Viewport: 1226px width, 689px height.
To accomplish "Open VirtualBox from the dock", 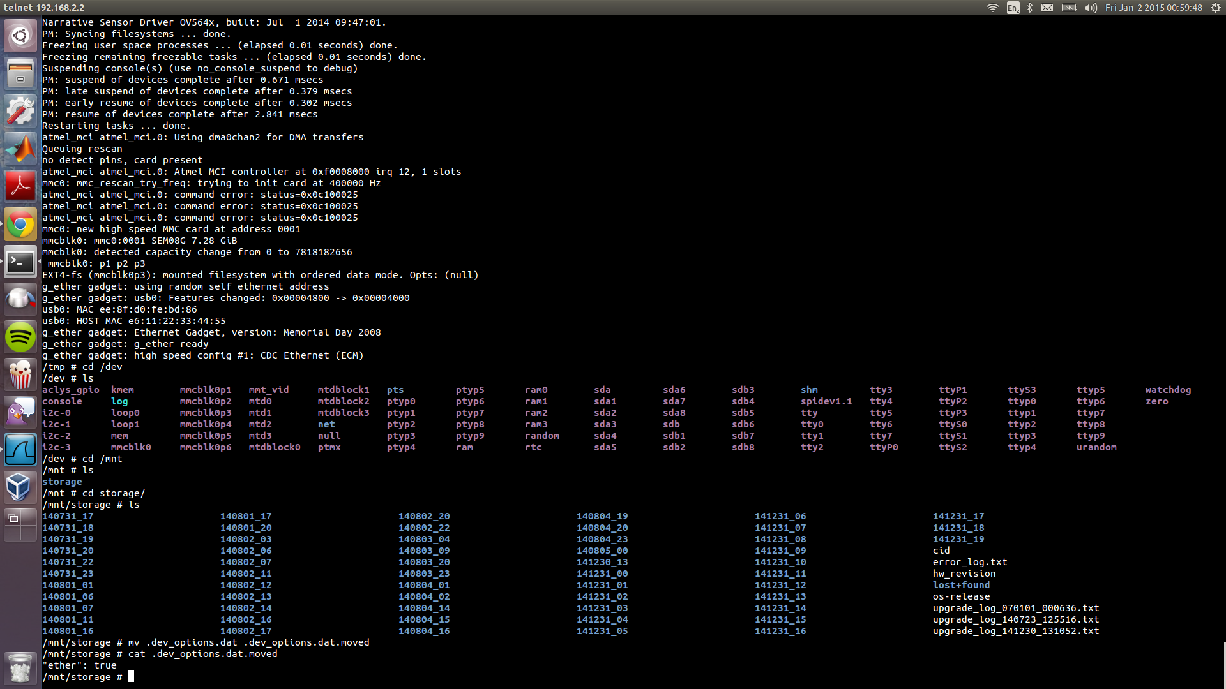I will coord(20,487).
